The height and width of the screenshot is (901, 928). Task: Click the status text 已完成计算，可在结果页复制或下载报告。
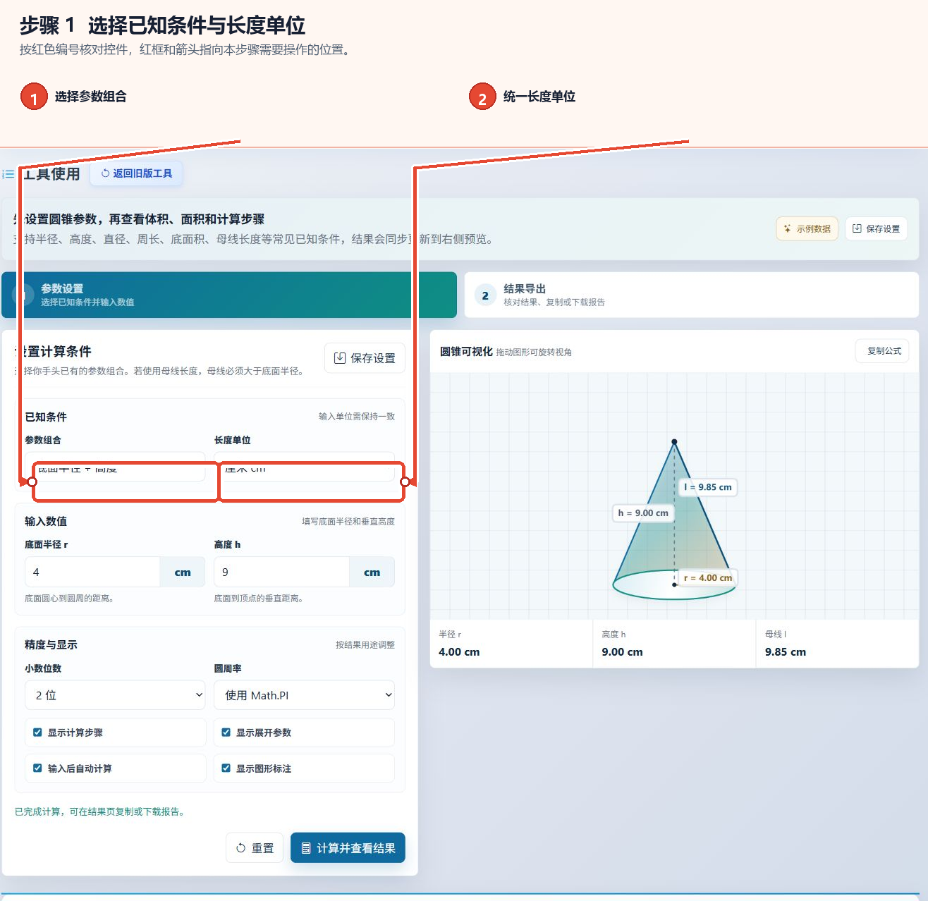[x=102, y=812]
